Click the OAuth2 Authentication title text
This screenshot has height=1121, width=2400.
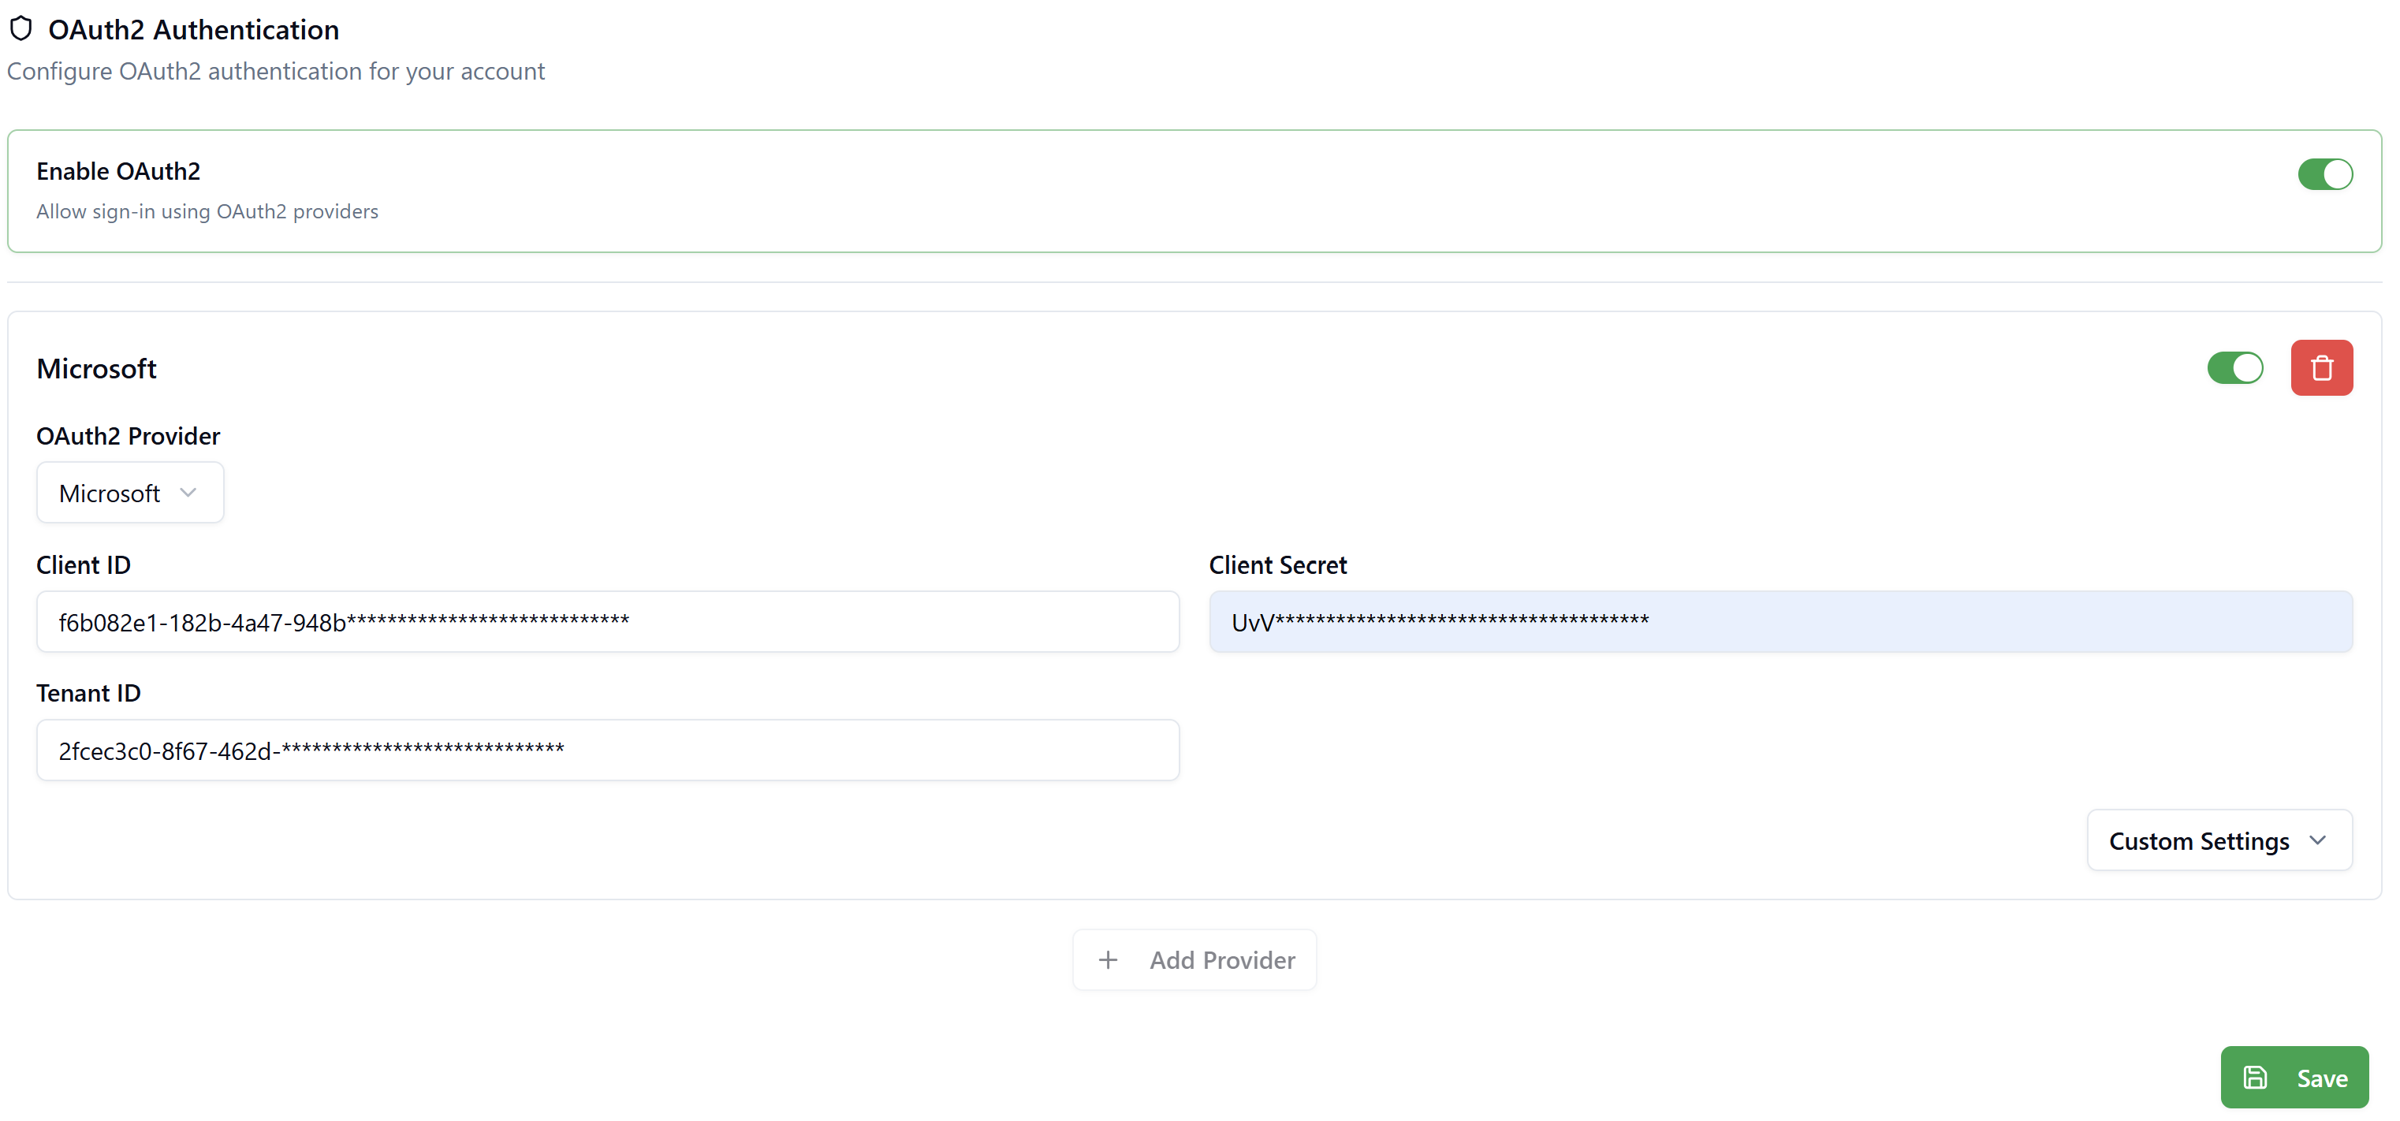coord(194,30)
